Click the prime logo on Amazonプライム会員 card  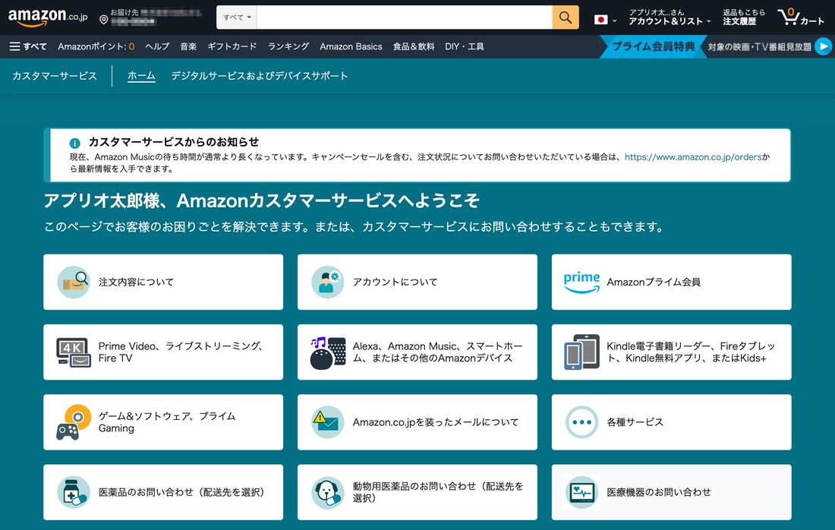[x=581, y=282]
